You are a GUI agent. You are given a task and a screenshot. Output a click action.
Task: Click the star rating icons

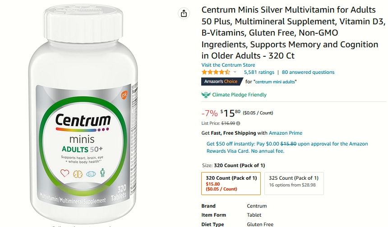pos(216,72)
